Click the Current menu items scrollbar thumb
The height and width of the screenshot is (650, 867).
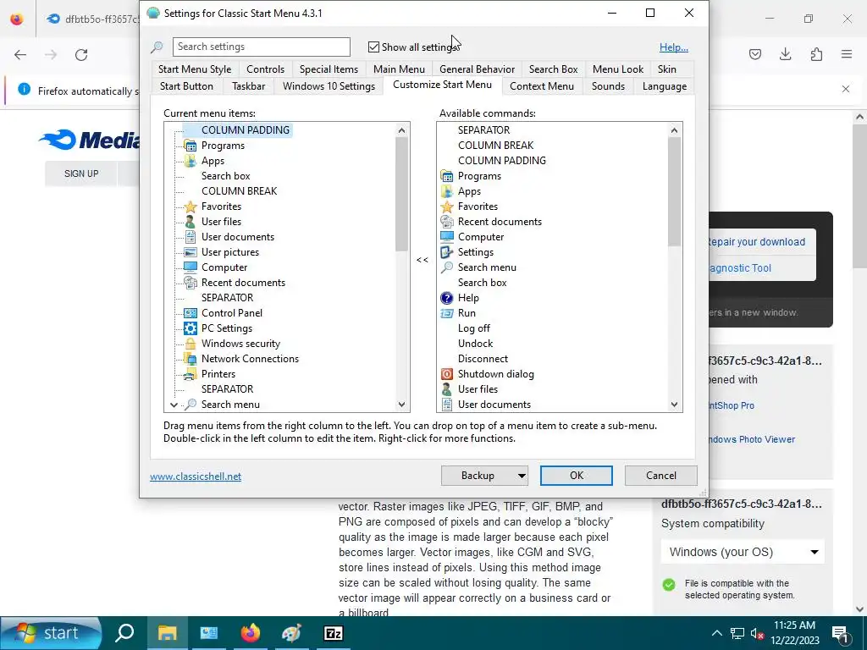point(401,194)
